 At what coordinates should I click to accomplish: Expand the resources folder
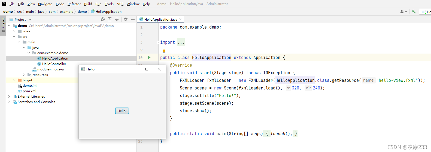tap(24, 75)
